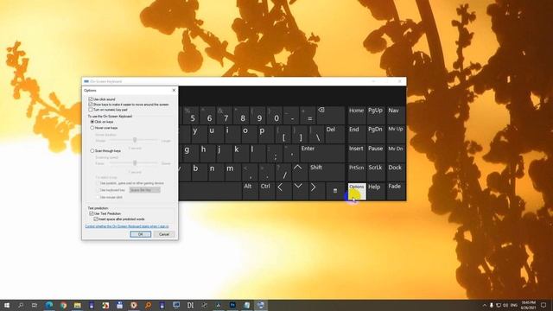Click the volume icon in system tray
Viewport: 553px width, 311px height.
(505, 305)
